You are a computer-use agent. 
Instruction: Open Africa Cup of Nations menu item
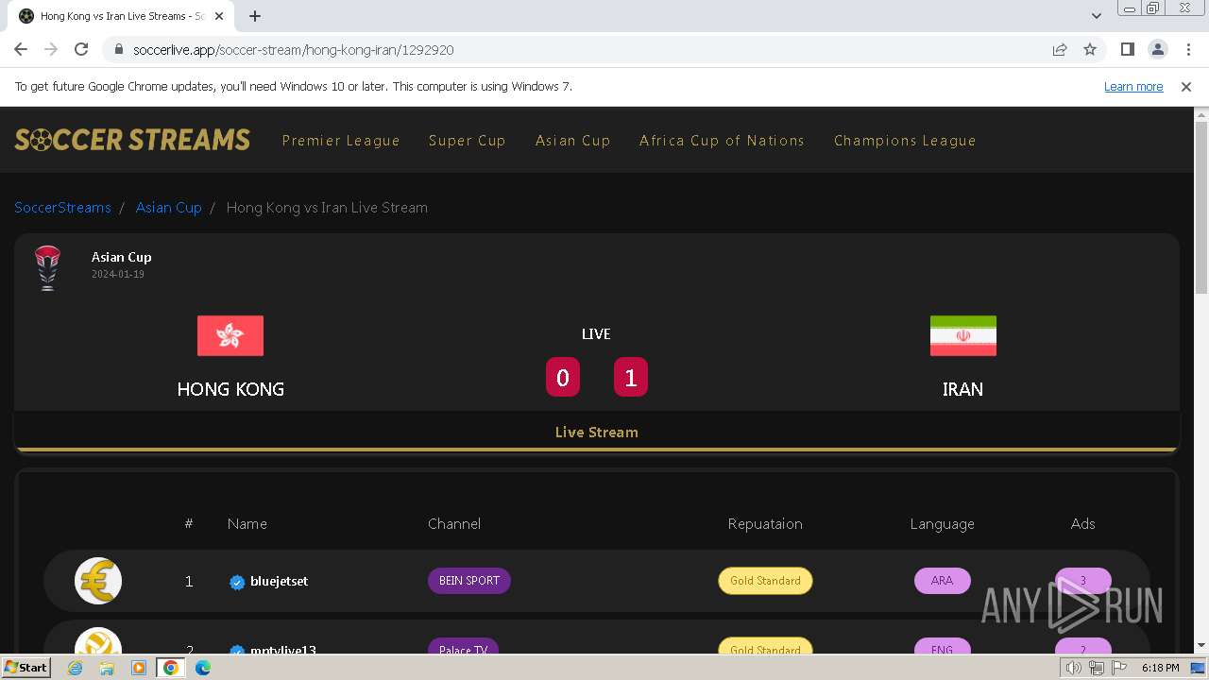coord(722,141)
